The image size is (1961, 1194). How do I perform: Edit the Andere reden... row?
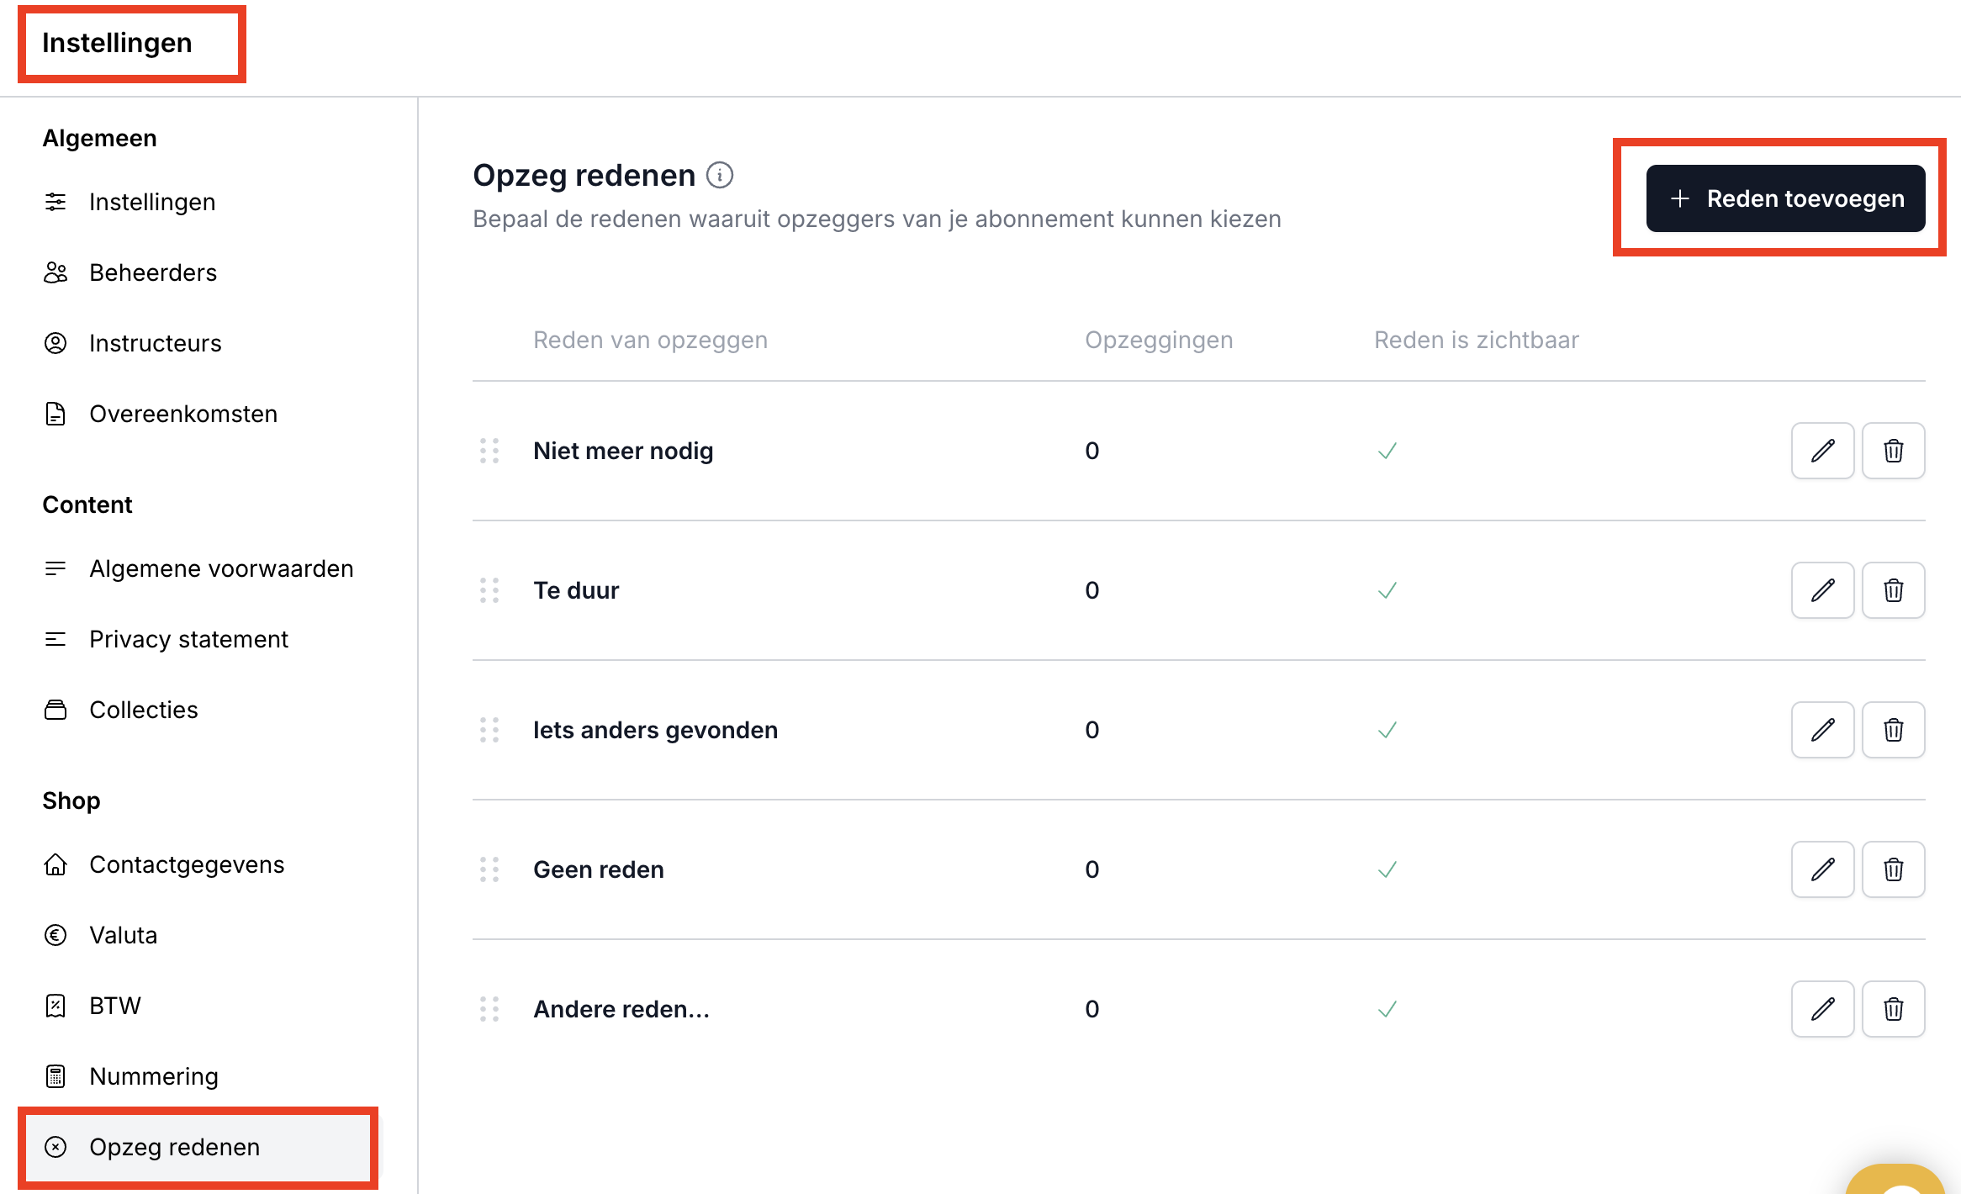click(1822, 1009)
